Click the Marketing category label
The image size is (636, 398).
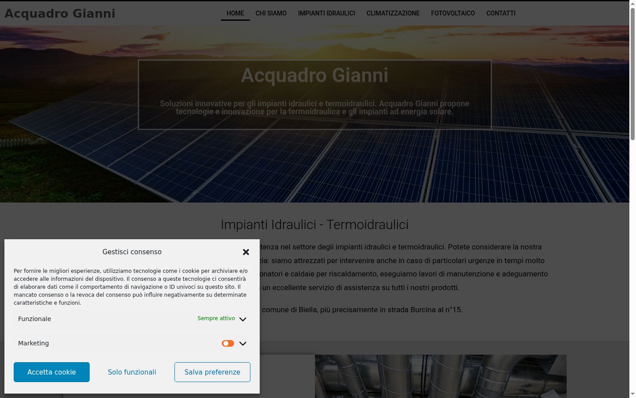tap(34, 343)
